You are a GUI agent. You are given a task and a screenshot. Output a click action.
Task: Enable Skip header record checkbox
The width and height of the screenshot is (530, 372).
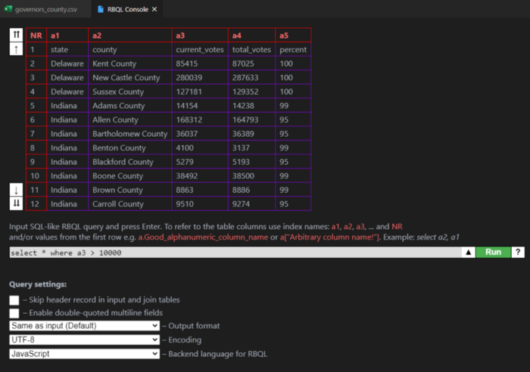(14, 300)
